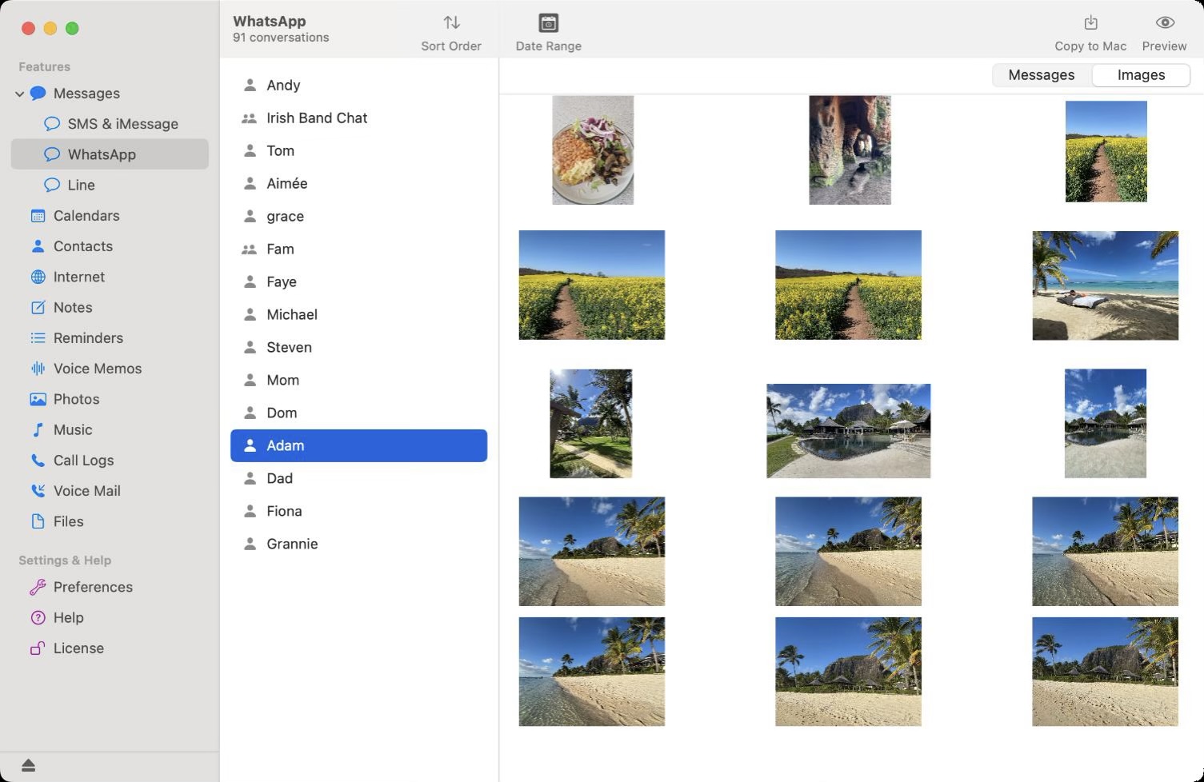Open the Voice Memos section
Screen dimensions: 1204x782
(x=98, y=369)
